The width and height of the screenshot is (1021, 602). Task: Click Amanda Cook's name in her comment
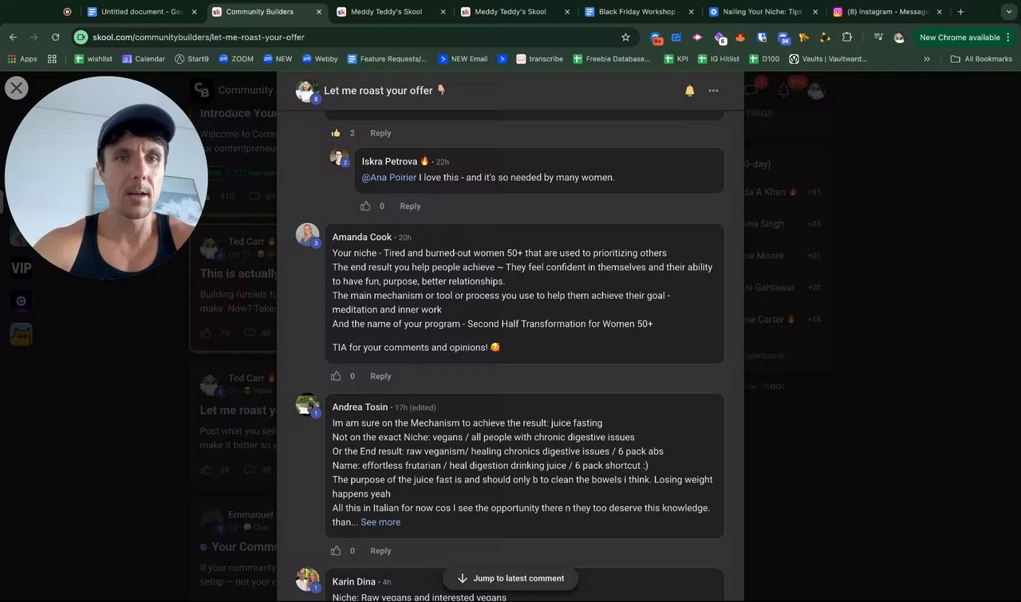362,237
